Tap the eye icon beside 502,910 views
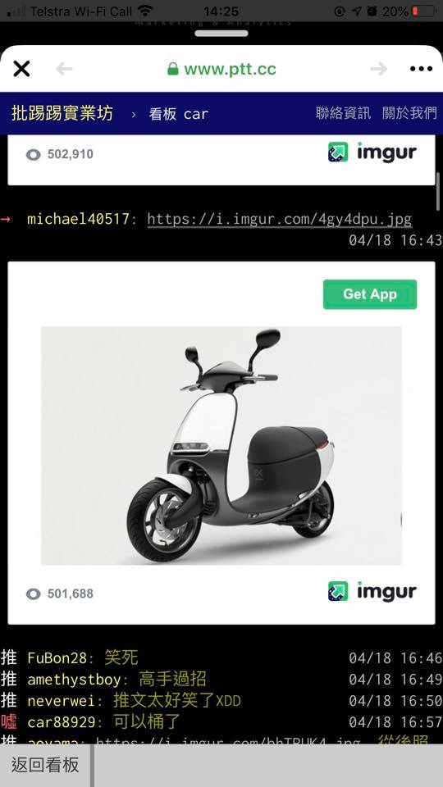This screenshot has height=787, width=443. click(33, 155)
